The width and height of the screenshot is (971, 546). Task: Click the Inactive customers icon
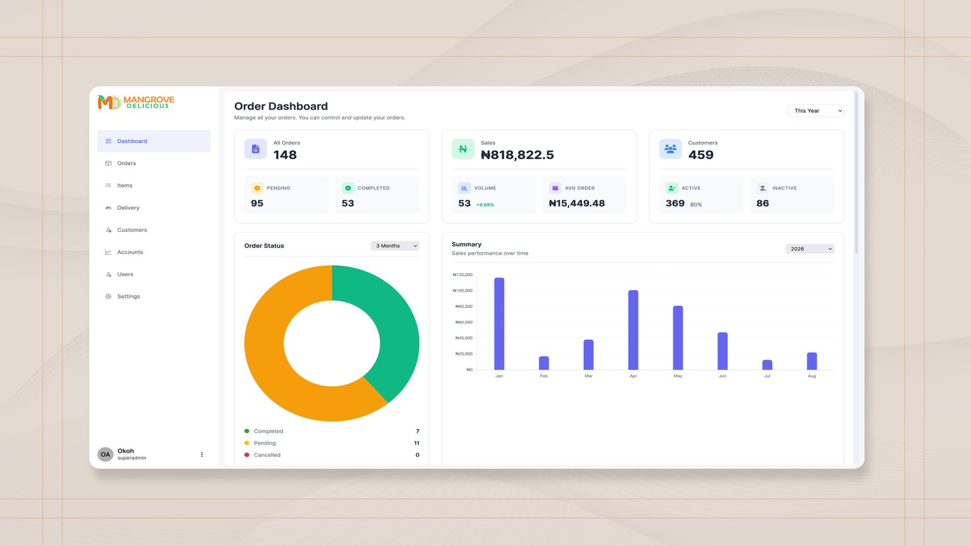[x=763, y=188]
